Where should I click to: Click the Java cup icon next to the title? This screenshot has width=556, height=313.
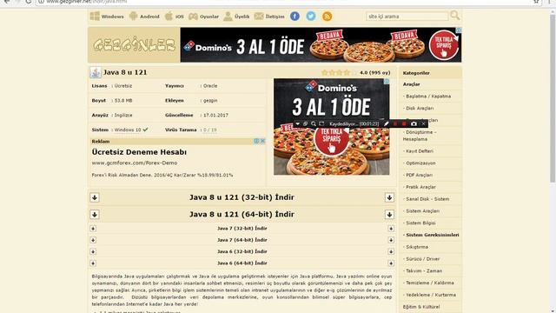[x=95, y=72]
